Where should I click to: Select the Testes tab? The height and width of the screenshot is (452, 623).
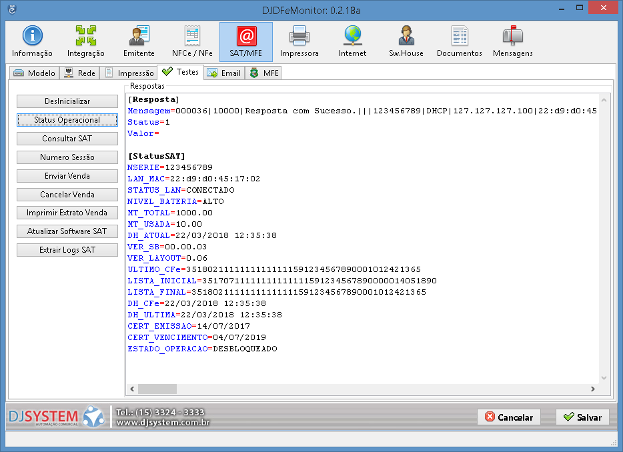pos(181,72)
